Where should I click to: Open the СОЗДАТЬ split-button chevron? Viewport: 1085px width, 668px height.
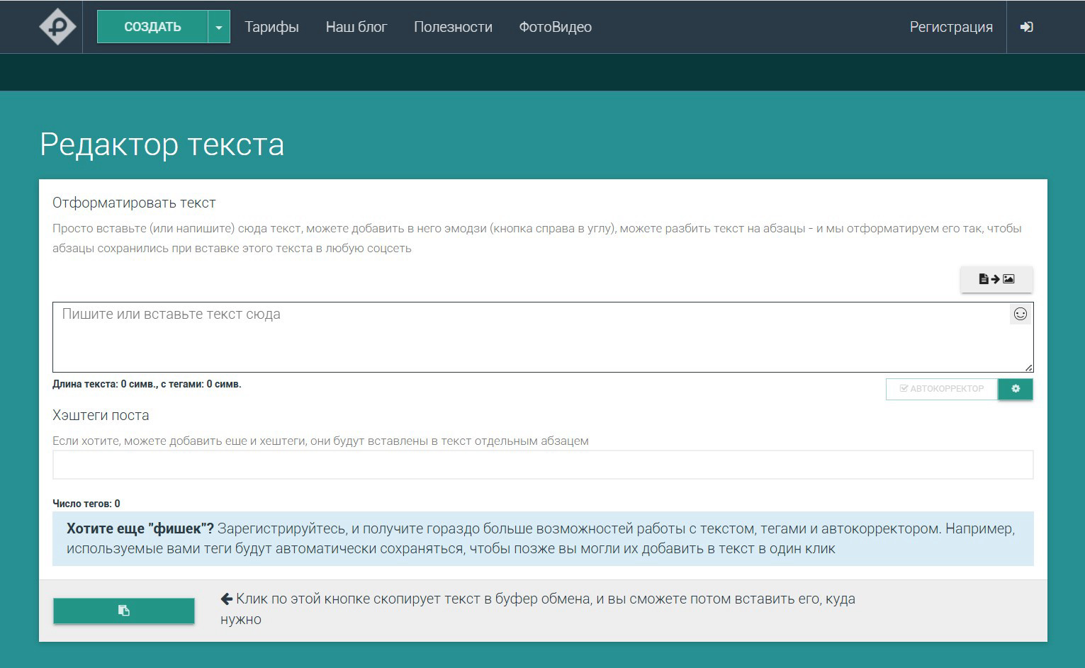point(220,26)
